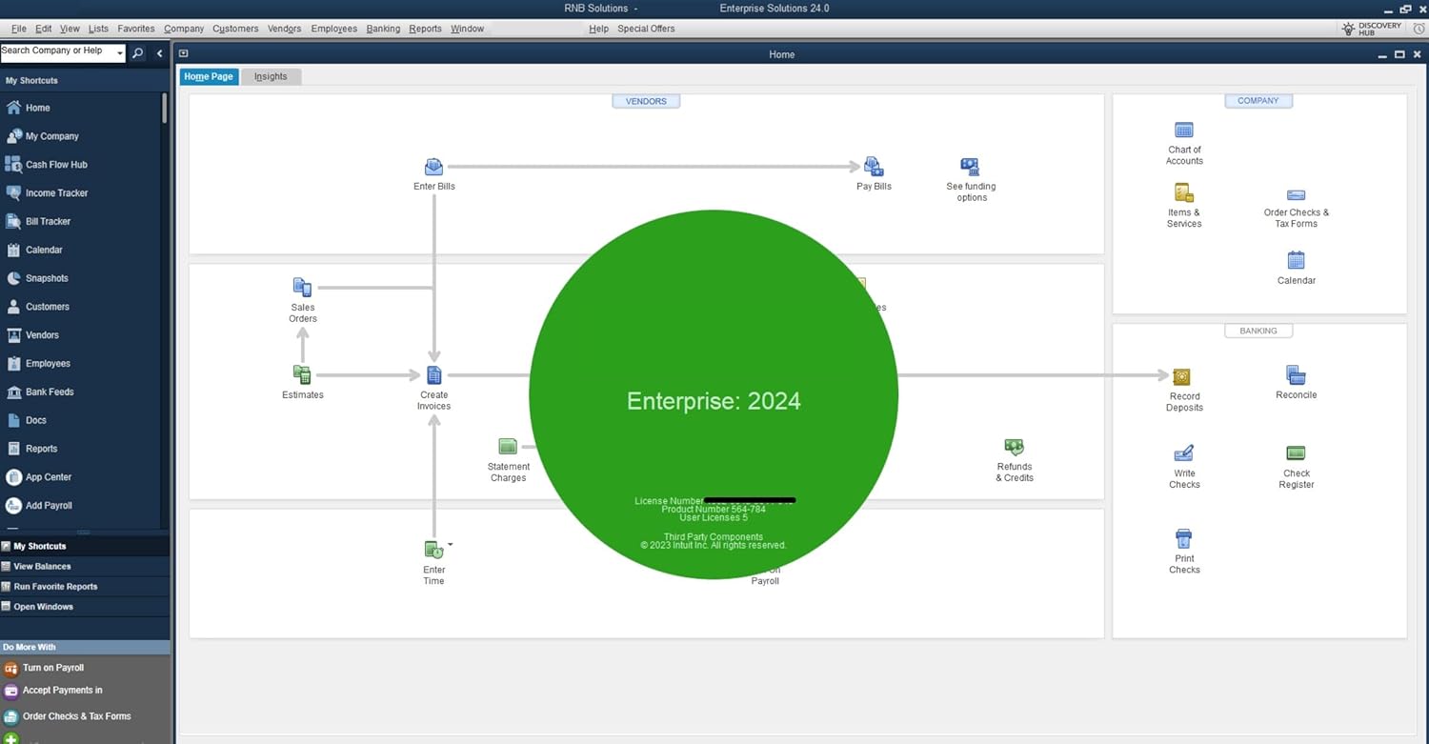Click the Record Deposits icon
This screenshot has width=1429, height=744.
click(1182, 377)
